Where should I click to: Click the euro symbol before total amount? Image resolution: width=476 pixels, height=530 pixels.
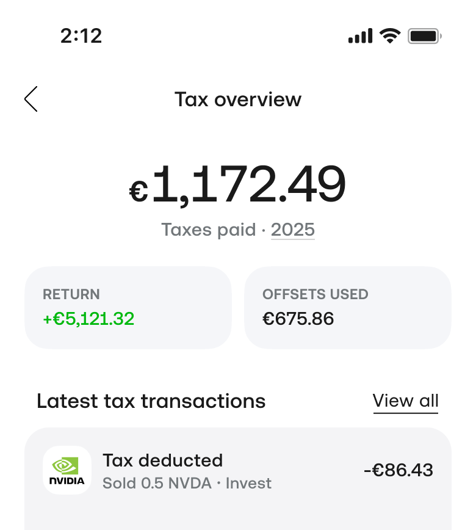coord(139,191)
